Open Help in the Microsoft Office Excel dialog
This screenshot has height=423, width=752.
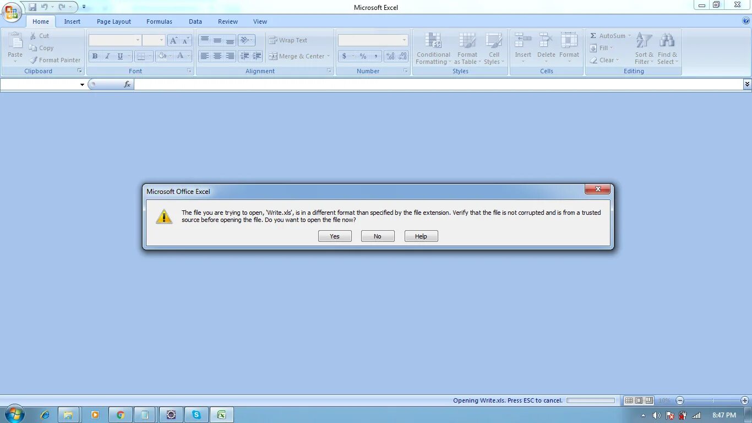click(x=421, y=236)
